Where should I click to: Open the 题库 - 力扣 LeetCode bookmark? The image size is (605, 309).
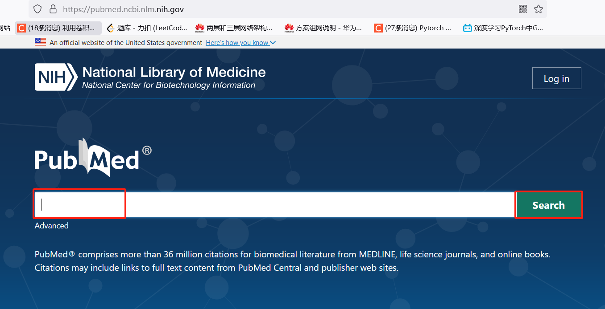click(x=147, y=28)
